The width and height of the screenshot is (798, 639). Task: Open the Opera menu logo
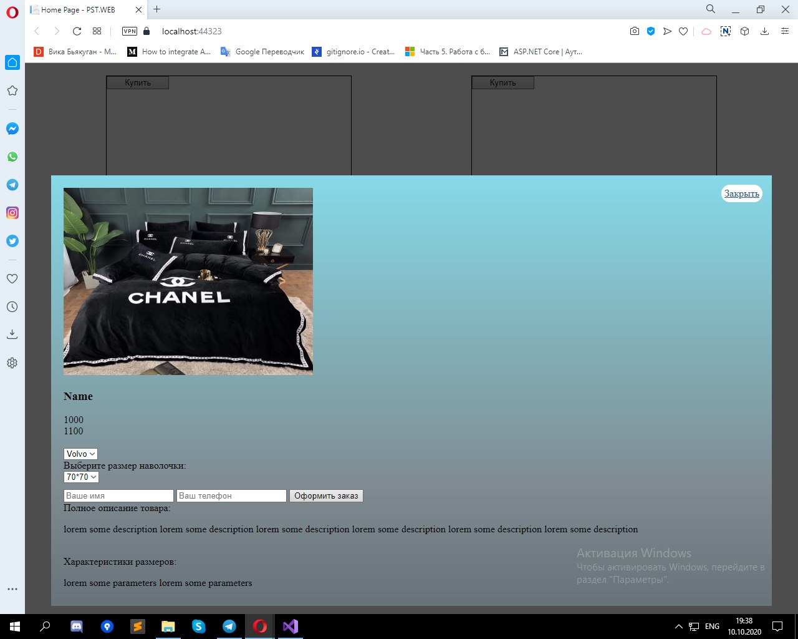(x=12, y=12)
